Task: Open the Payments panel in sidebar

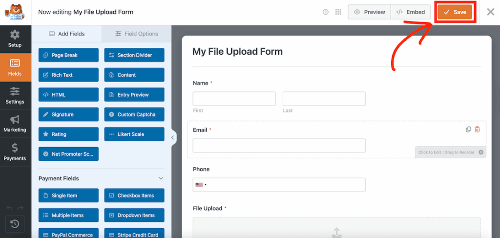Action: point(15,152)
